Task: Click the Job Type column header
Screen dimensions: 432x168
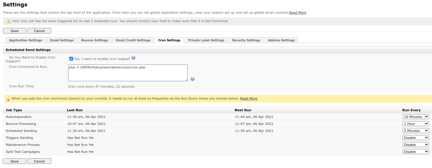Action: click(x=14, y=110)
